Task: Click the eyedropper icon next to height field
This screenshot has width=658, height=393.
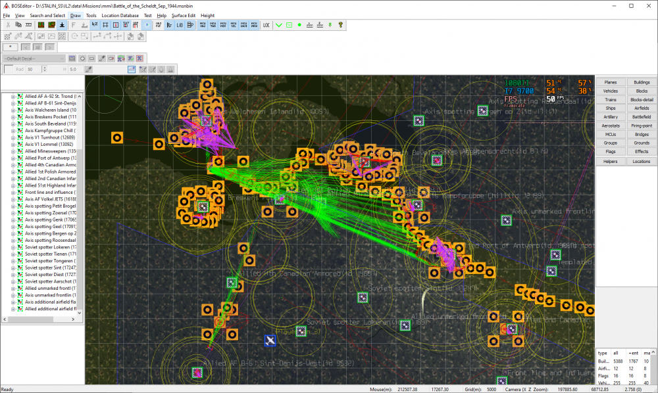Action: (88, 69)
